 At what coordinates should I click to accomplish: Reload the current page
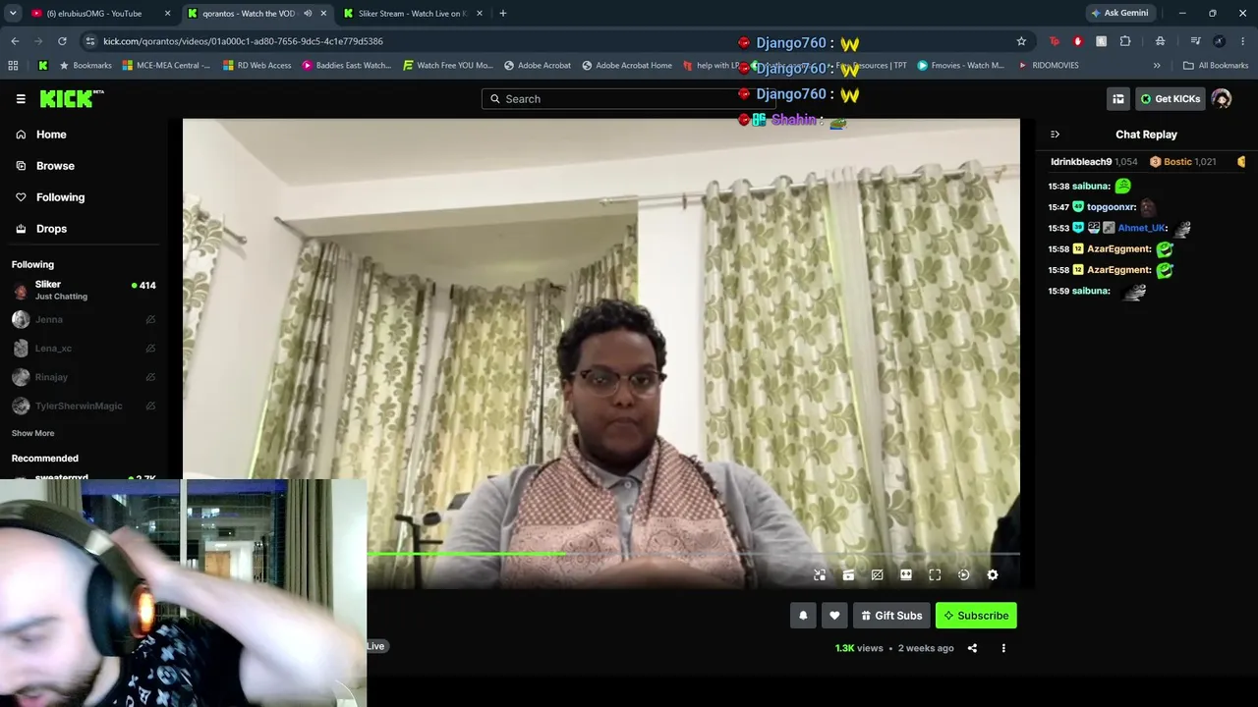tap(62, 41)
